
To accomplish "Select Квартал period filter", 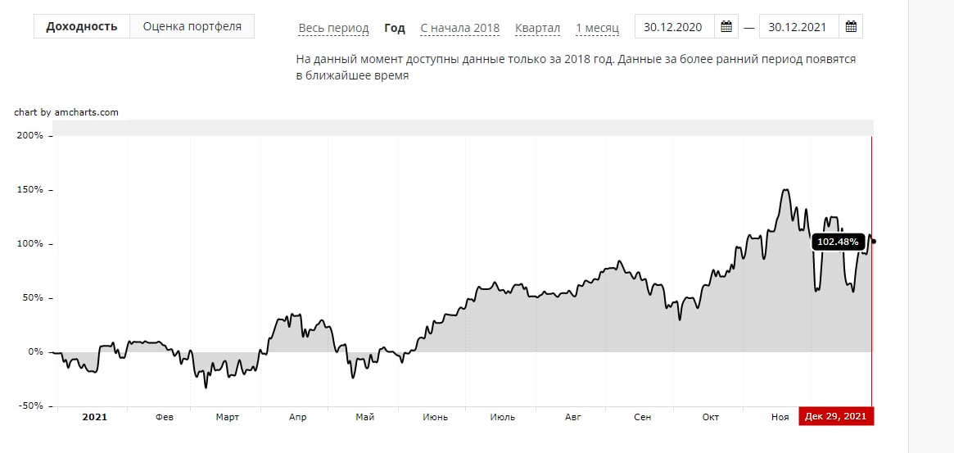I will [537, 28].
